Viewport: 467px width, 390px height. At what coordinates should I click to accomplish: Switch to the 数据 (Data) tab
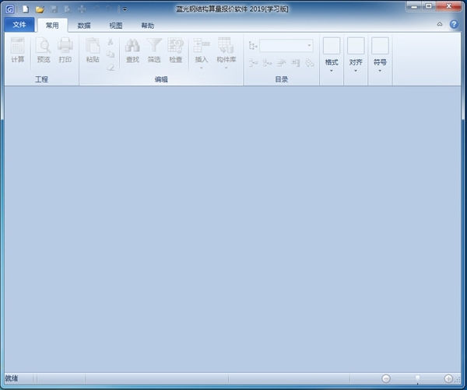tap(84, 26)
